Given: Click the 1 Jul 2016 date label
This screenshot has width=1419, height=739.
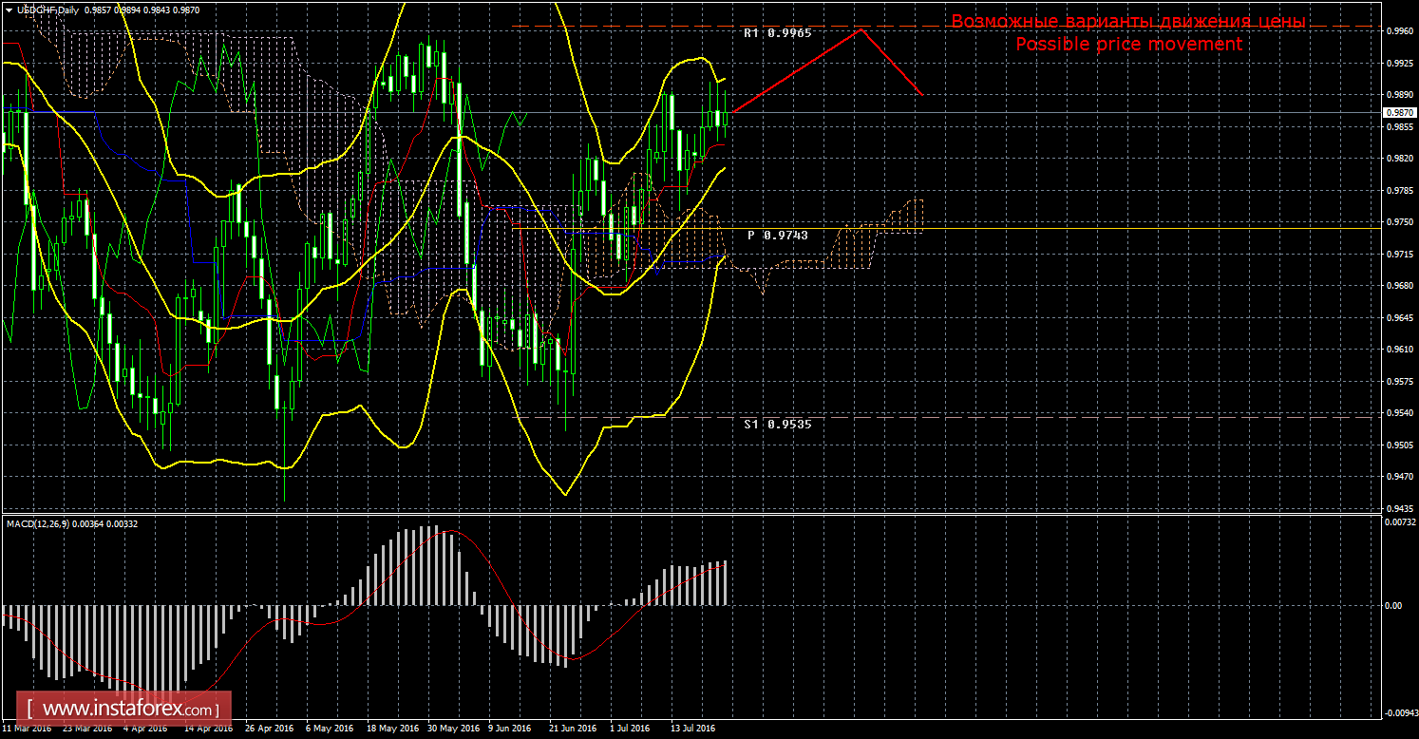Looking at the screenshot, I should 630,730.
